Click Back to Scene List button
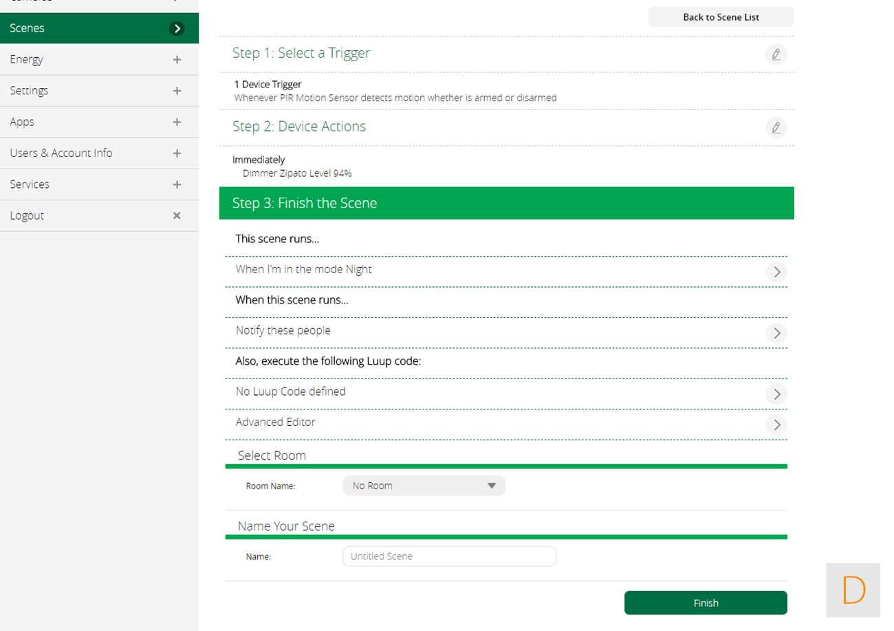Screen dimensions: 894x631 [721, 17]
